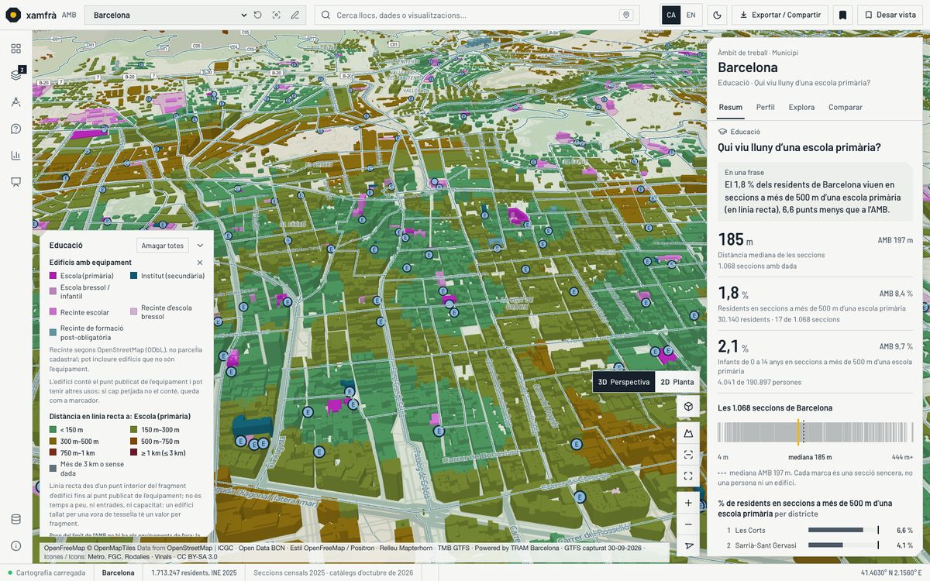
Task: Switch to the Perfil tab
Action: 766,107
